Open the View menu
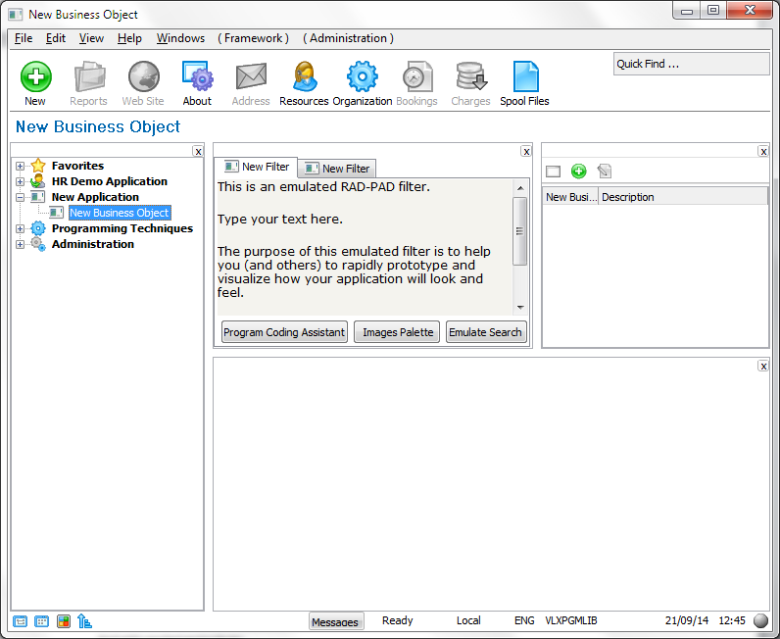Screen dimensions: 780x639 [x=91, y=38]
